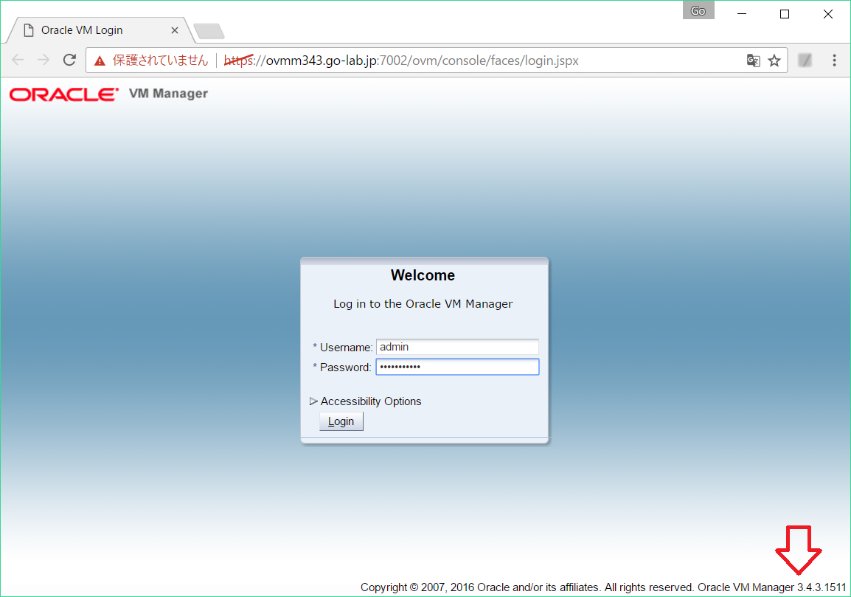This screenshot has width=851, height=597.
Task: Reload the login page
Action: [69, 61]
